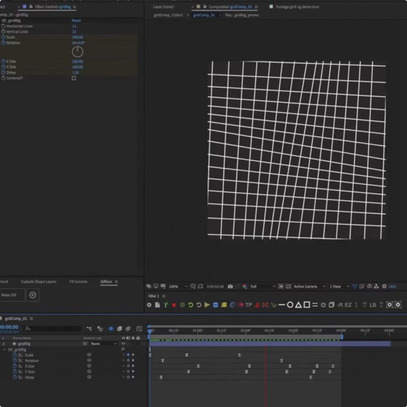Image resolution: width=407 pixels, height=407 pixels.
Task: Click the TP button in KBar toolbar
Action: pos(249,305)
